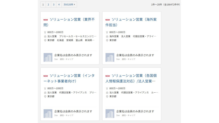Screen dimensions: 219x123
Task: Click SIer 通信・キャリア tags in インターネット事業者向け card
Action: click(x=64, y=115)
